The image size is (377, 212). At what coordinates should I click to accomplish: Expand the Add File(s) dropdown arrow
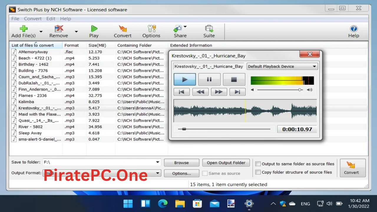click(41, 32)
